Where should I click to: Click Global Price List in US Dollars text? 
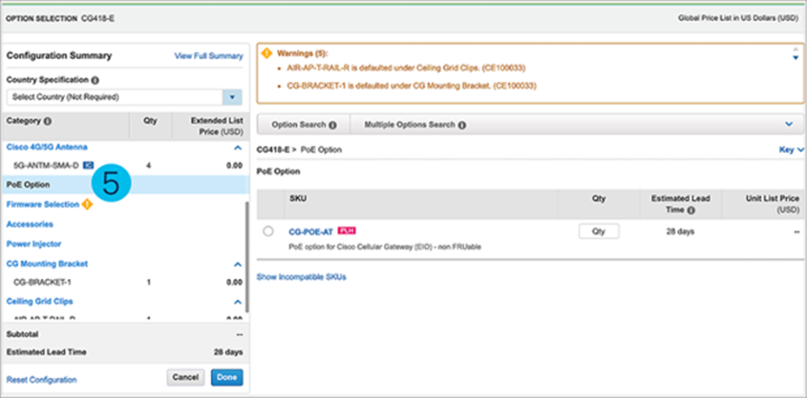pyautogui.click(x=738, y=18)
